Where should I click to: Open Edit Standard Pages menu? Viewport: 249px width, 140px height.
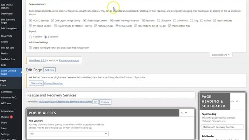8,21
